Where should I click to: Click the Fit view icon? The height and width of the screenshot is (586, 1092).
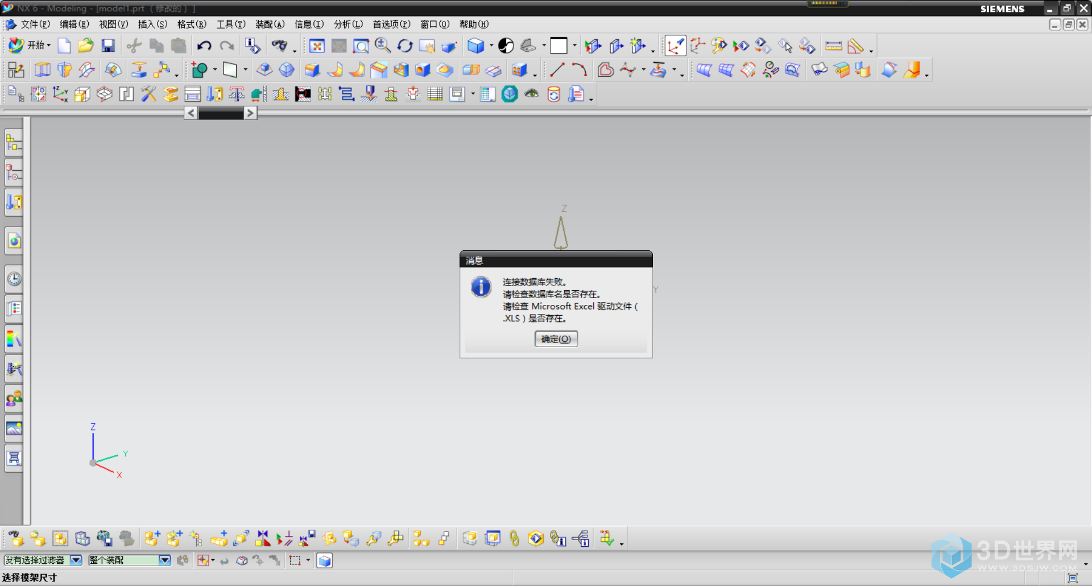(317, 46)
